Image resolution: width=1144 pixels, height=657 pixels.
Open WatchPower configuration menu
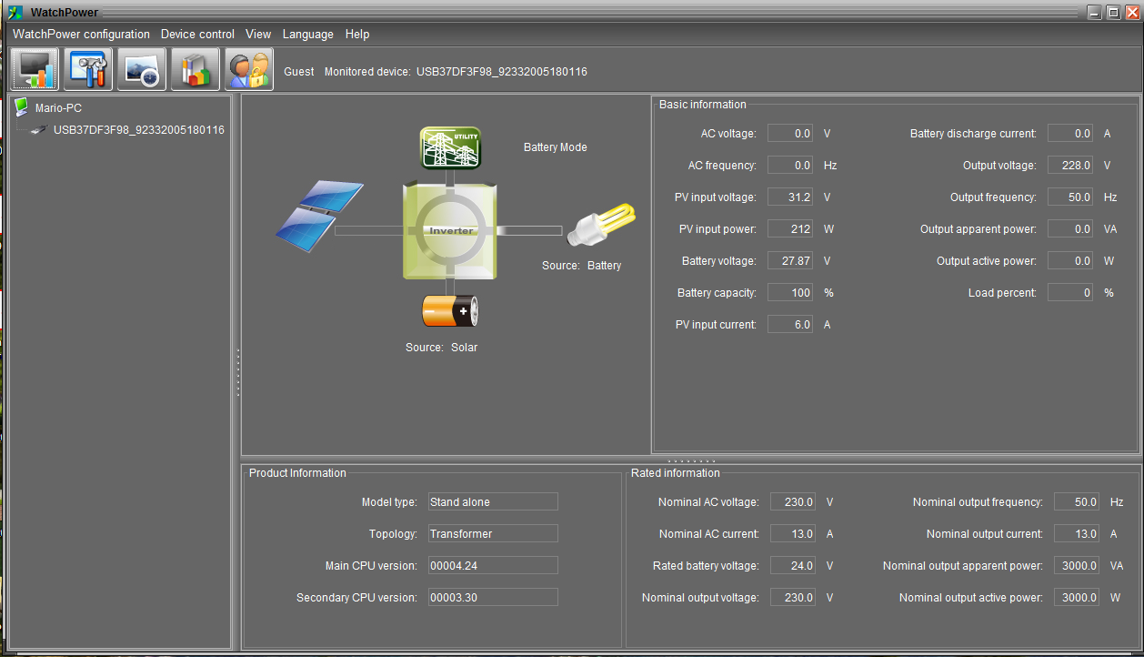click(81, 34)
